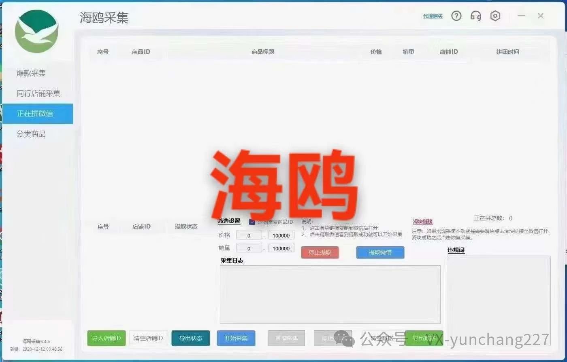This screenshot has width=567, height=362.
Task: Click the 销量 column header in product table
Action: (x=409, y=52)
